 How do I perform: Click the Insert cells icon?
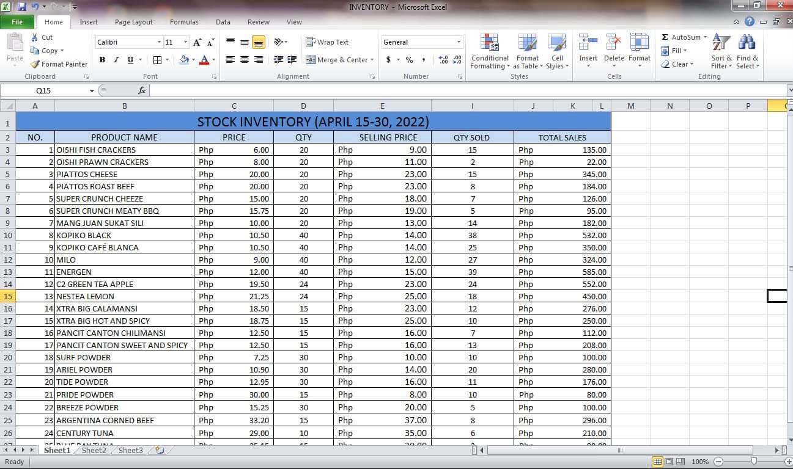click(x=588, y=43)
